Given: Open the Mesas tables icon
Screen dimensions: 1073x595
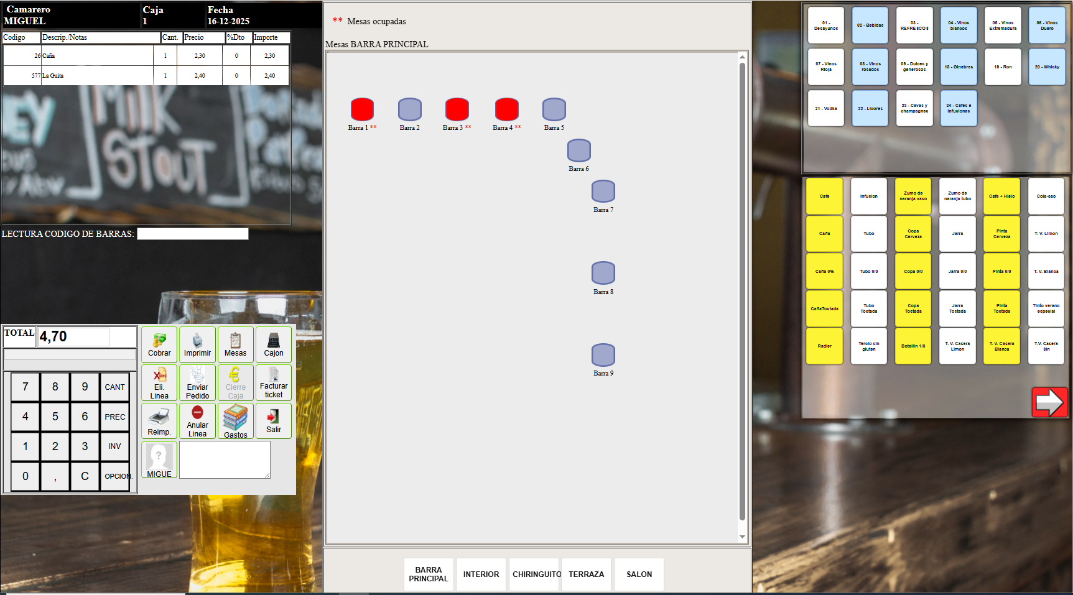Looking at the screenshot, I should point(236,344).
